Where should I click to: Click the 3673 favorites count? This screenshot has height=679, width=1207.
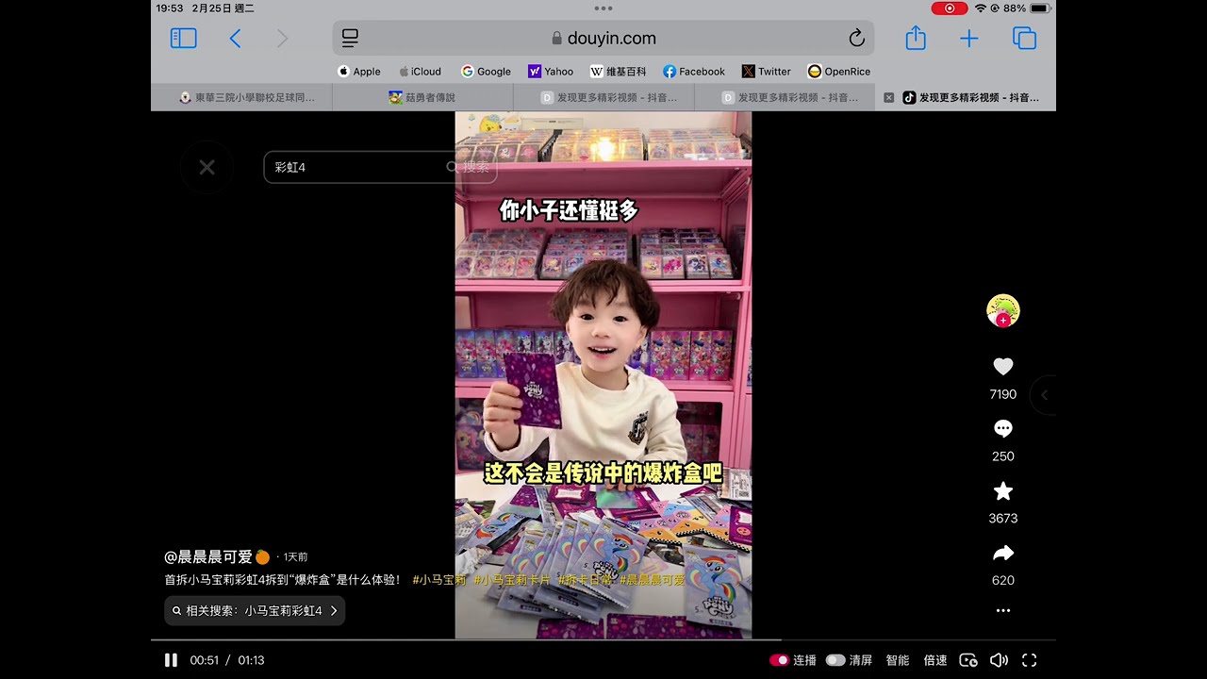coord(1003,519)
